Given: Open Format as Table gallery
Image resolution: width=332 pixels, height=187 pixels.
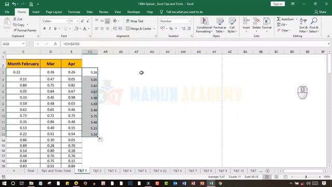Looking at the screenshot, I should tap(220, 25).
